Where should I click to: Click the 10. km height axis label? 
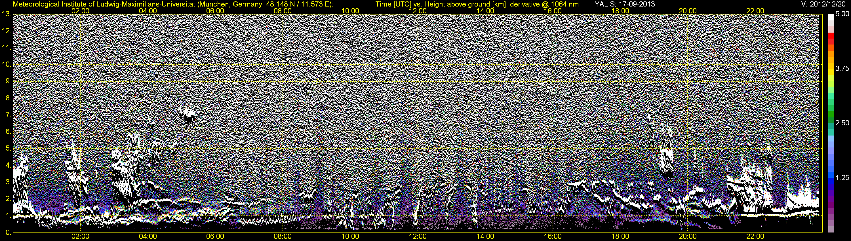pos(6,64)
